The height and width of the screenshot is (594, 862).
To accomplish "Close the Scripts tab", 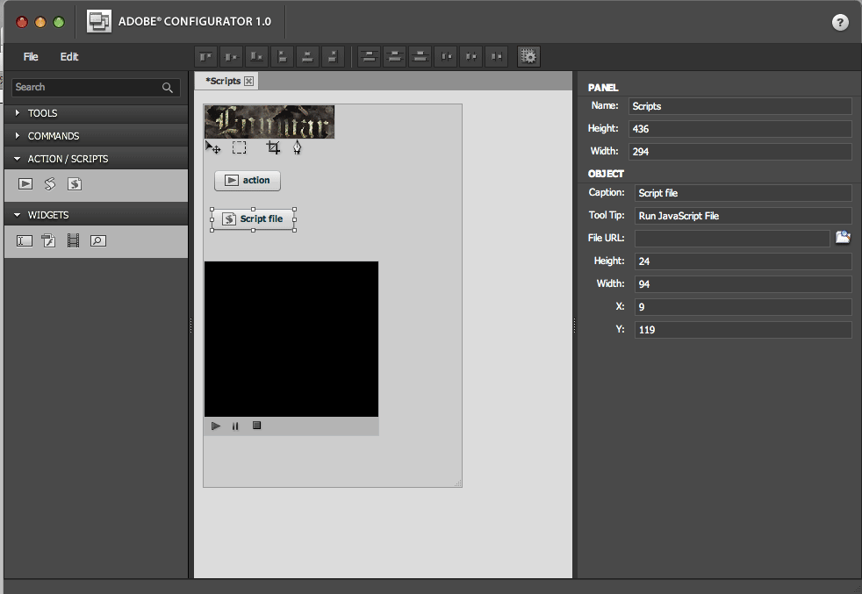I will click(249, 81).
